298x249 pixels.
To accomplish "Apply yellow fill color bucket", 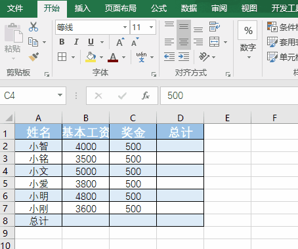I will [91, 57].
